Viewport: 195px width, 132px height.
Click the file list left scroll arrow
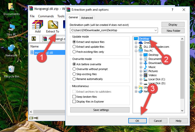(x=31, y=112)
